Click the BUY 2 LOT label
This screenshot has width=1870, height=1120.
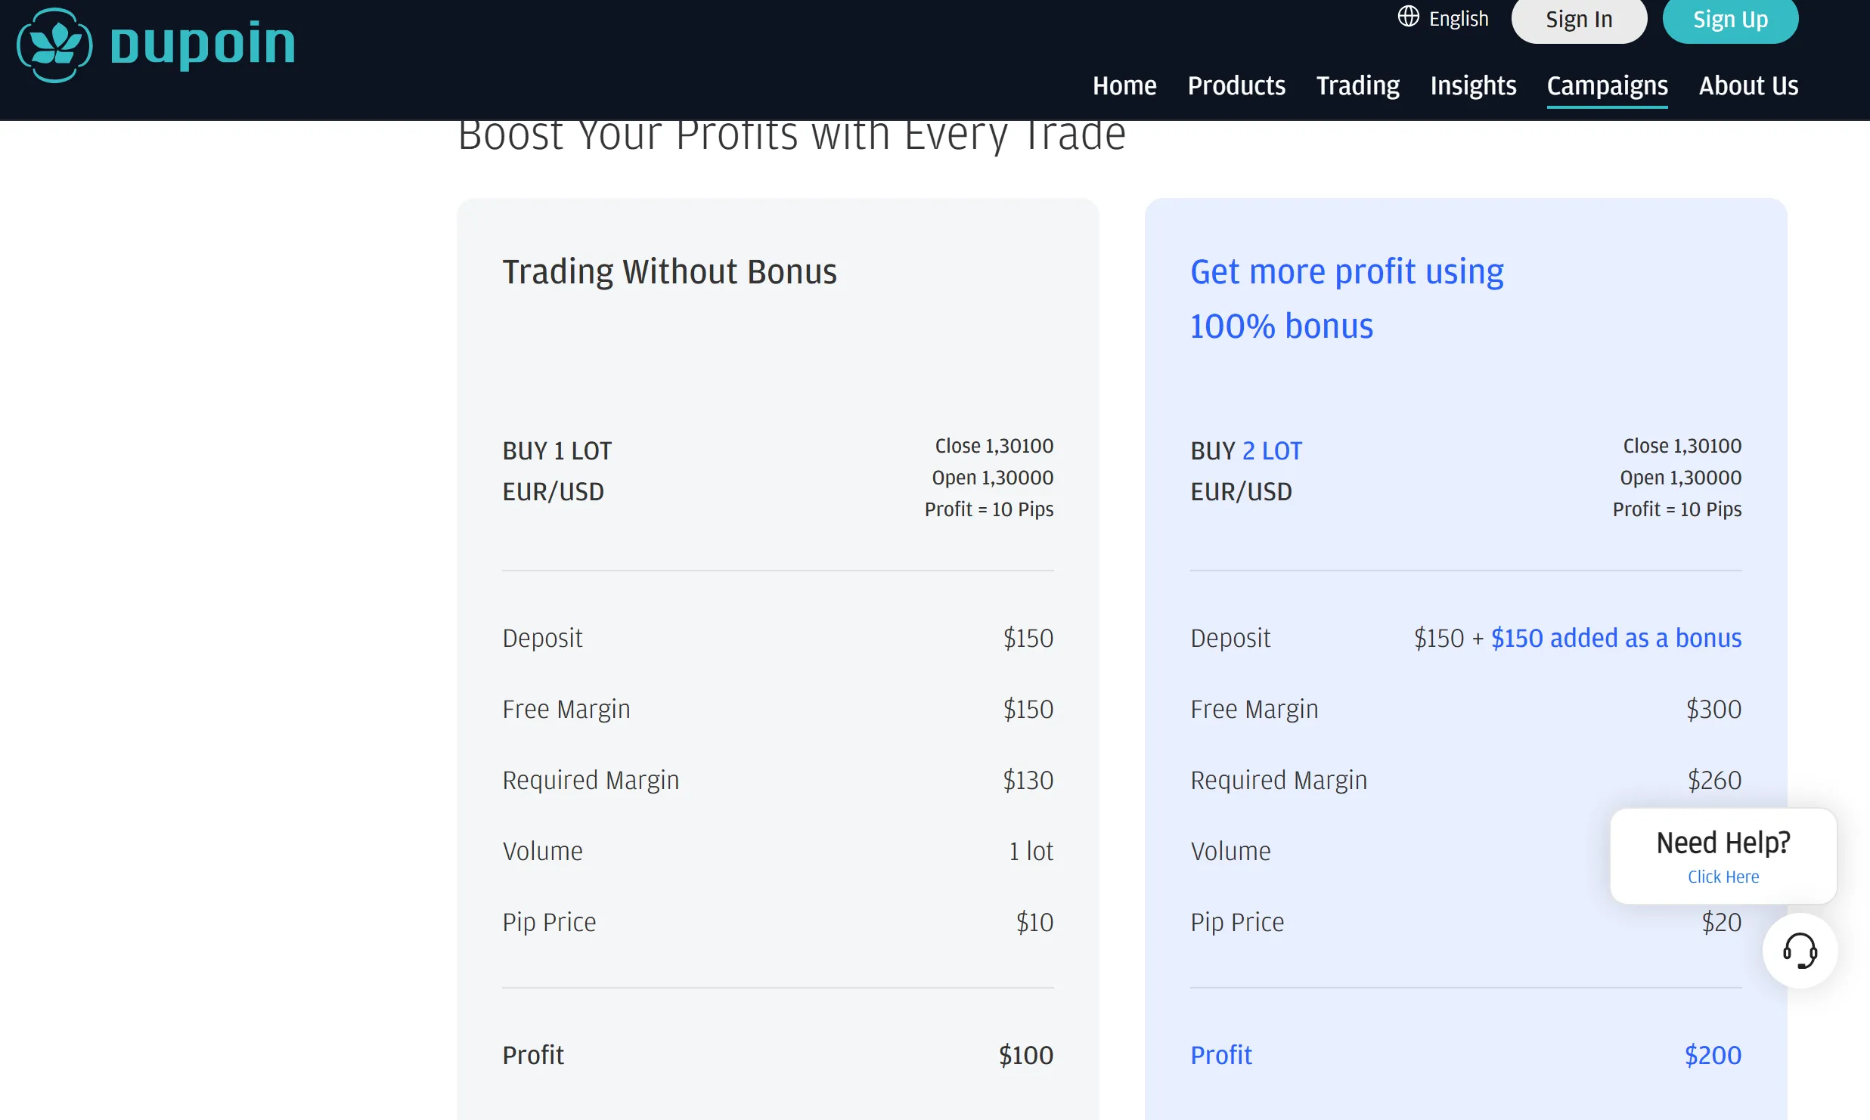(1246, 451)
